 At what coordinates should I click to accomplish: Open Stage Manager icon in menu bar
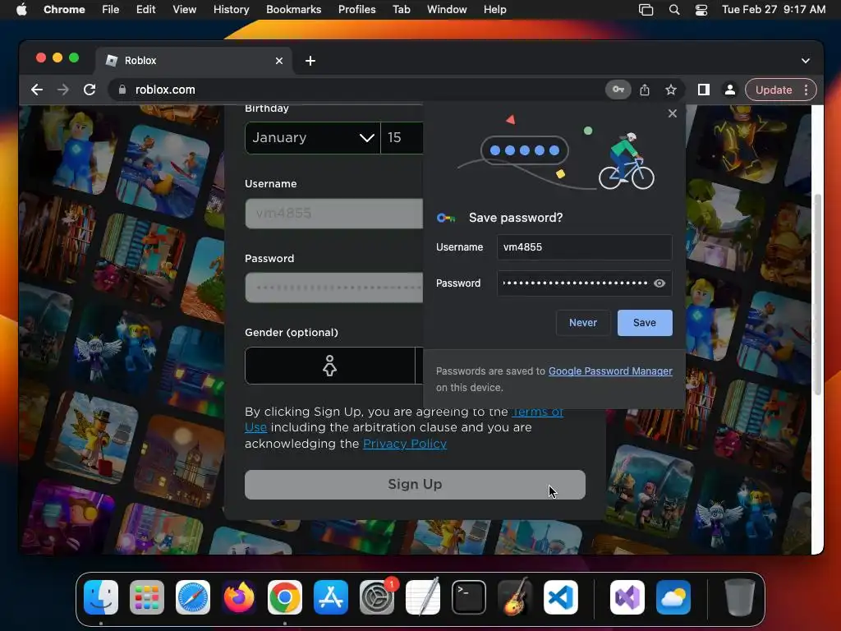[646, 10]
